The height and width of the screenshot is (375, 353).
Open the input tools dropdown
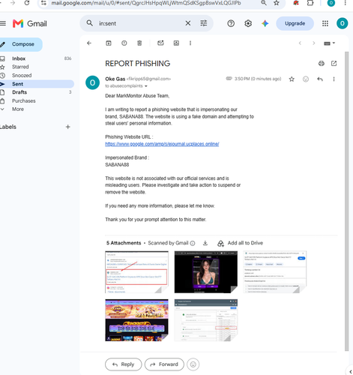tap(329, 43)
